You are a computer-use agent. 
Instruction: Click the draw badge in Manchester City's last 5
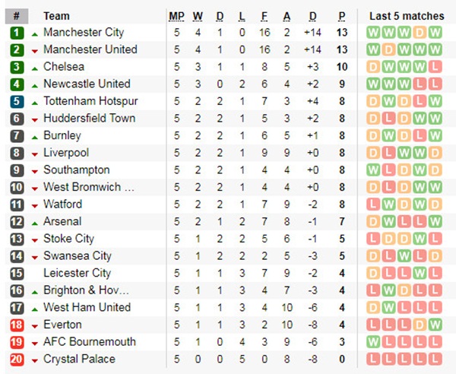click(x=419, y=33)
